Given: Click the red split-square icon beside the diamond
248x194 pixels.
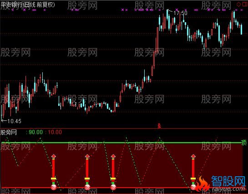Looking at the screenshot, I should [245, 5].
